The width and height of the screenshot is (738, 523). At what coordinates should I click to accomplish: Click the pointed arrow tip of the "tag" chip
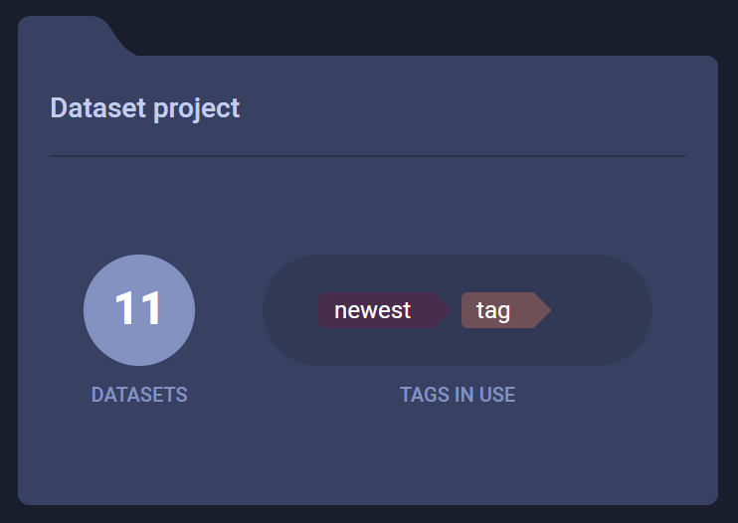pos(543,310)
